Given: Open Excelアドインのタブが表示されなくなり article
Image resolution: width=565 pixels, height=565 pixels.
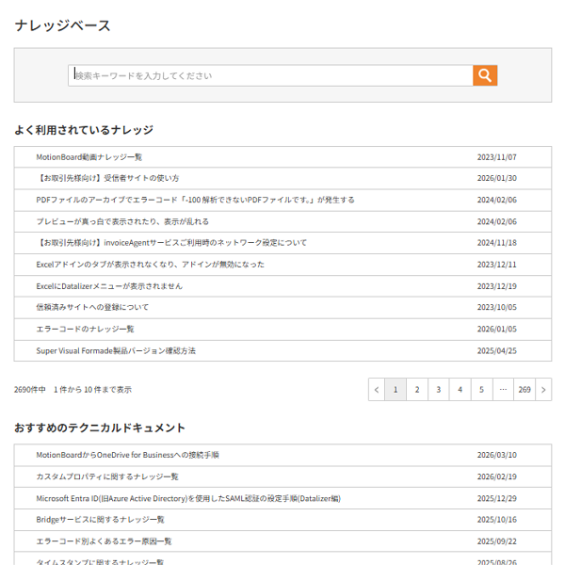Looking at the screenshot, I should [x=150, y=265].
